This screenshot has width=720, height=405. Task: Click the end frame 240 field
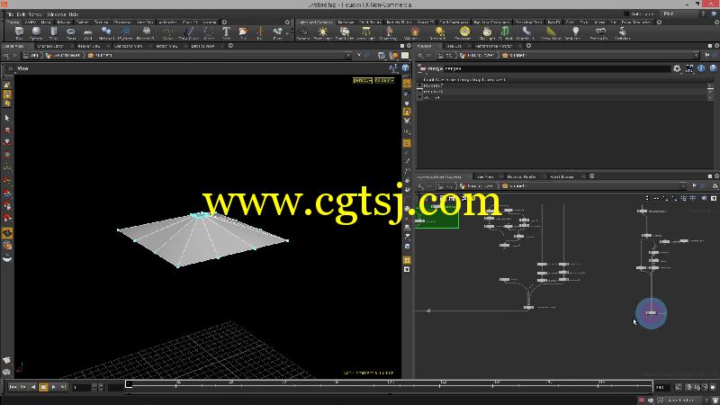point(662,388)
